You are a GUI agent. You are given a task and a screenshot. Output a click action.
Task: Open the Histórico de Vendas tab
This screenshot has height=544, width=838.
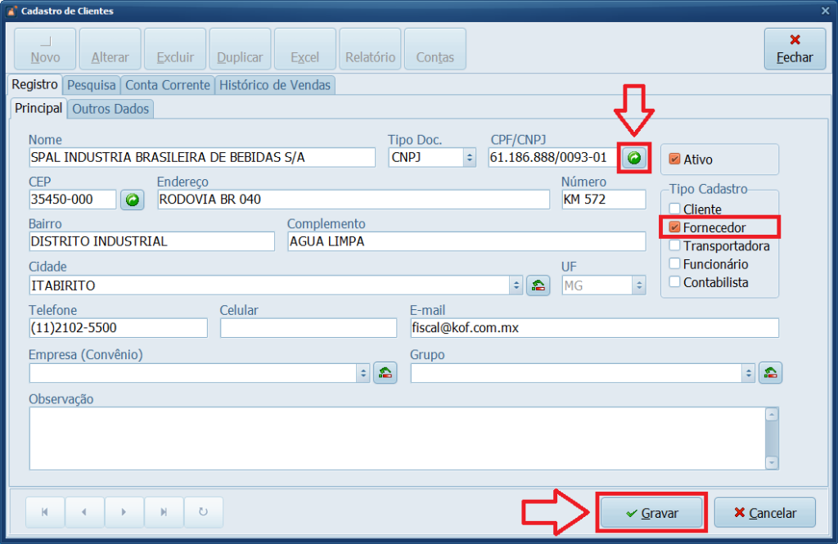[x=275, y=85]
